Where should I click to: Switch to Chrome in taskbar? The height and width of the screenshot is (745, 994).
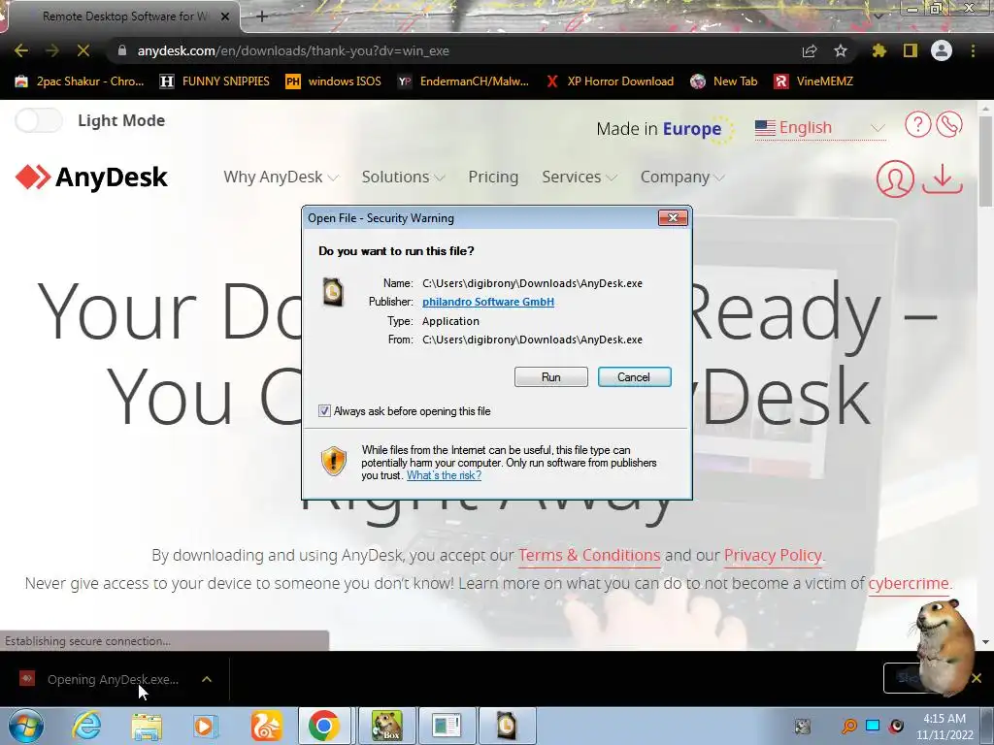coord(324,726)
